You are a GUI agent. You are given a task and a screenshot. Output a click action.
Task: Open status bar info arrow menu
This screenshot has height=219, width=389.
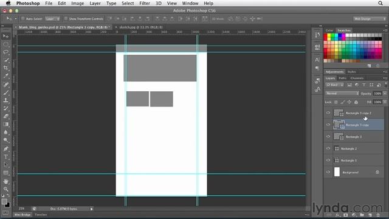tap(92, 209)
